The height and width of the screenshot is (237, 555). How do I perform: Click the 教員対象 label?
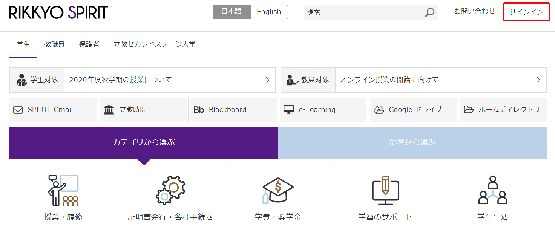pyautogui.click(x=315, y=80)
